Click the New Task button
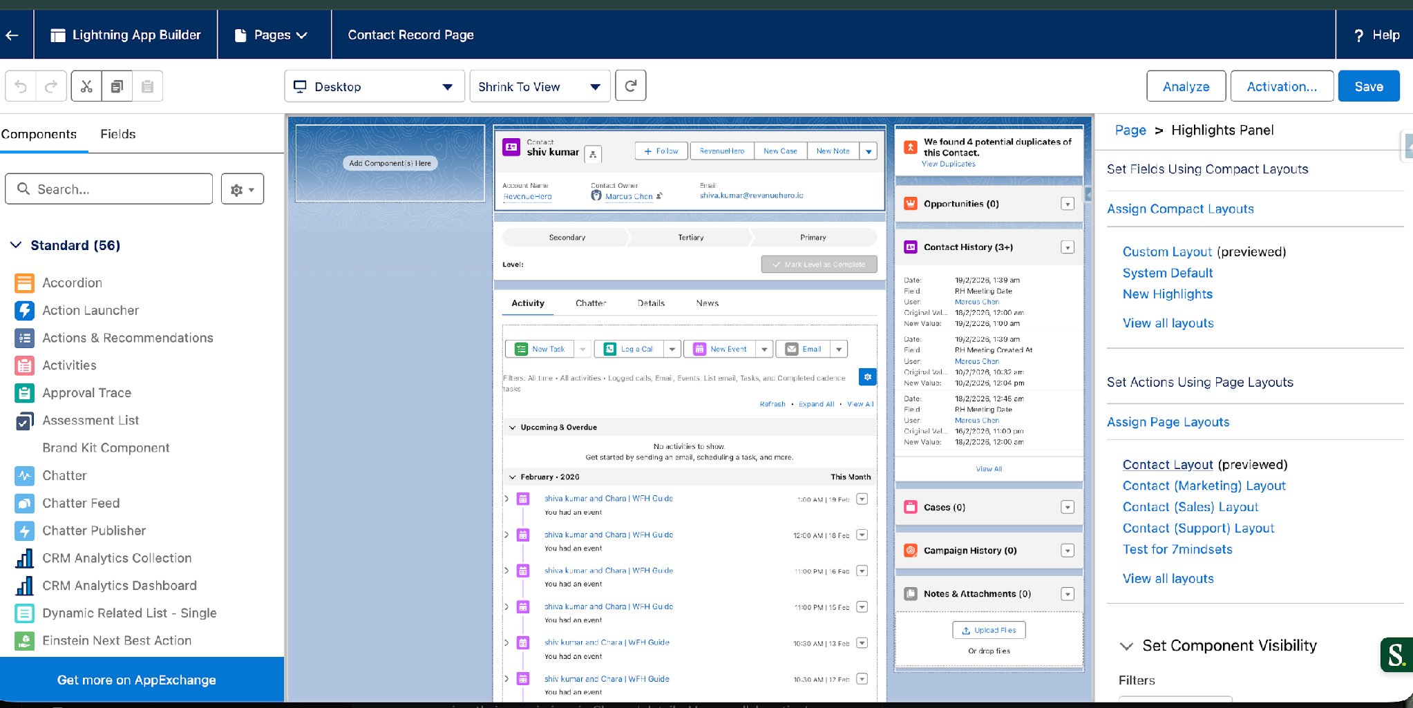1413x708 pixels. pos(540,350)
